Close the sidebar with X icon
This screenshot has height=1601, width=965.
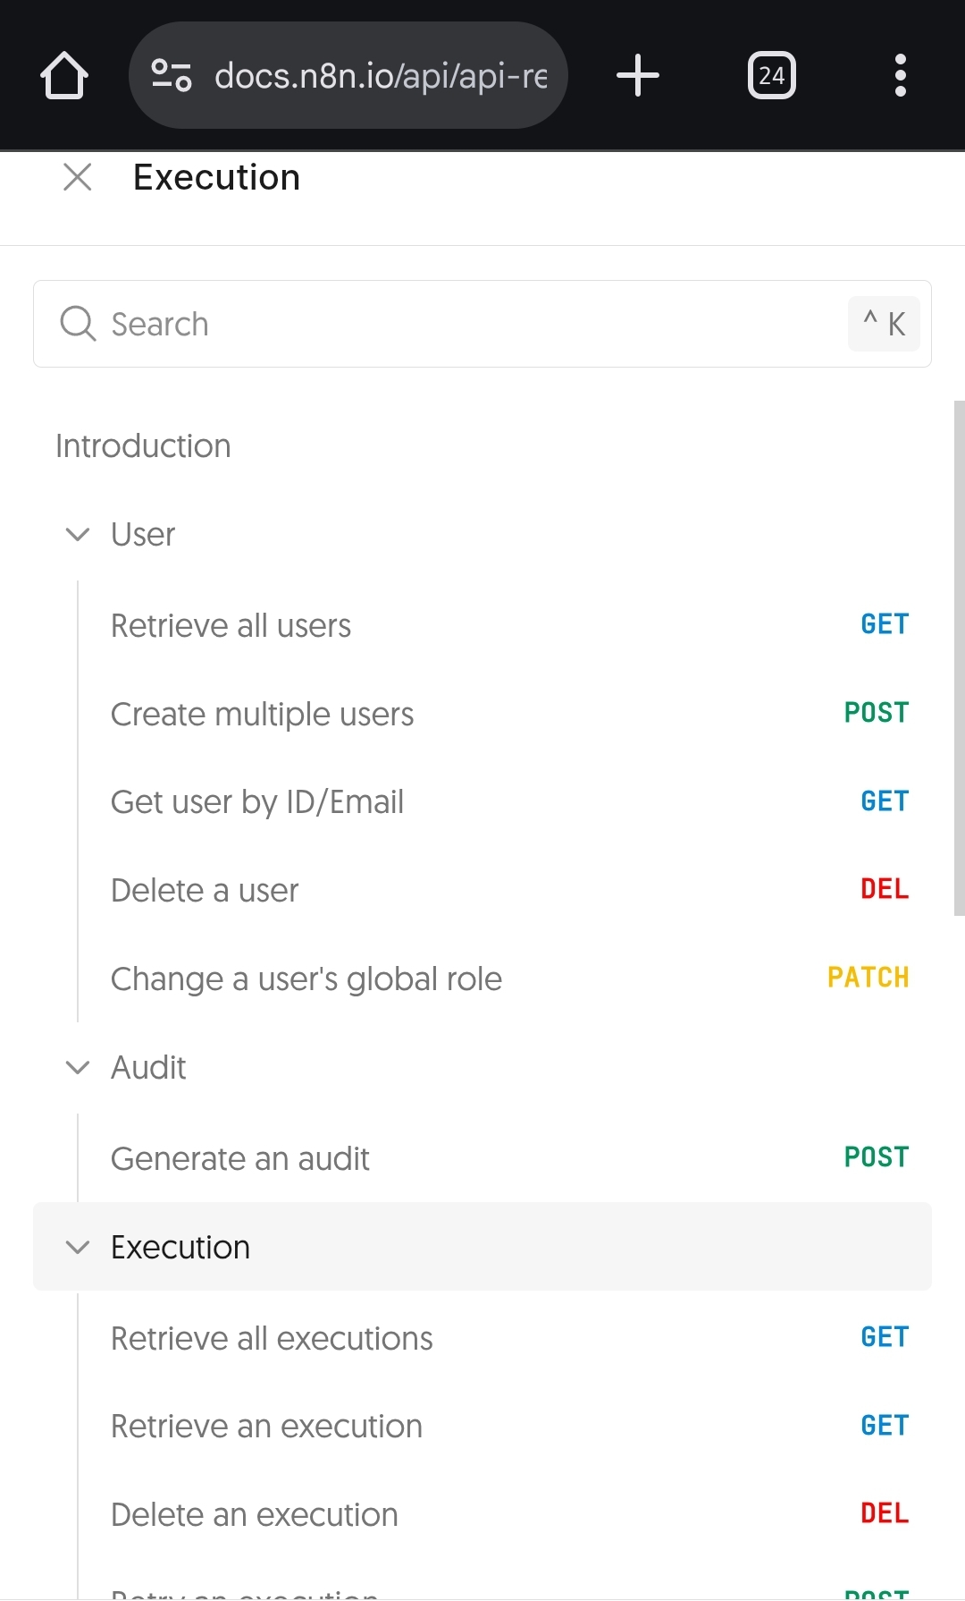click(x=78, y=177)
